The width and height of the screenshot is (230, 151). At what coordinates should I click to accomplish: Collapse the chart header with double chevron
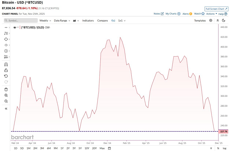click(x=218, y=20)
